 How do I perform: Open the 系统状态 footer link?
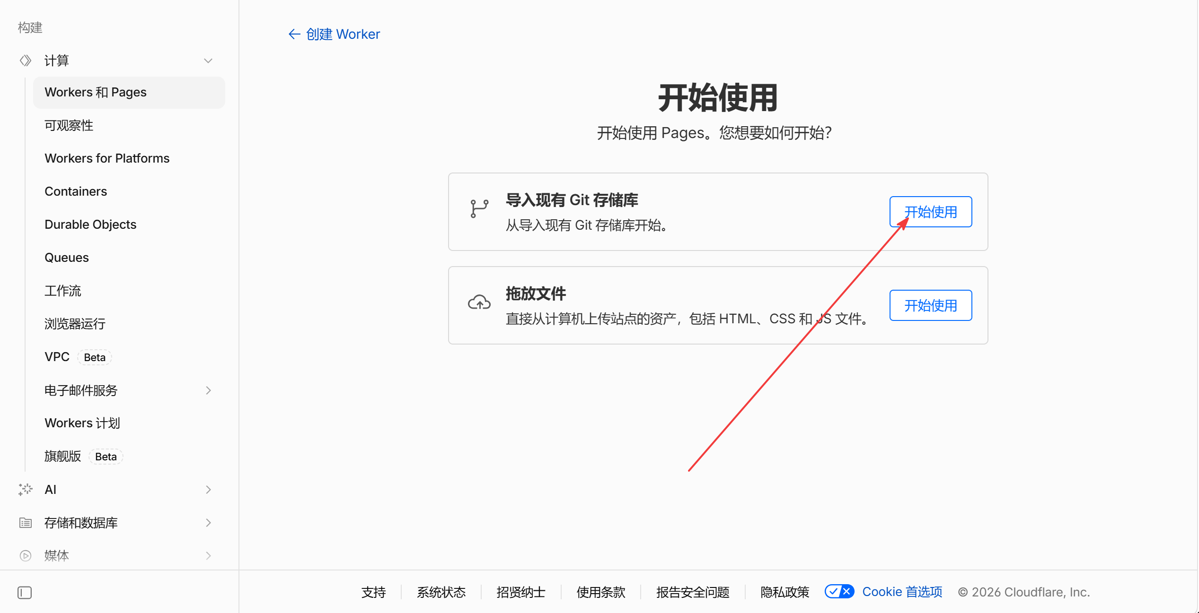(x=441, y=592)
